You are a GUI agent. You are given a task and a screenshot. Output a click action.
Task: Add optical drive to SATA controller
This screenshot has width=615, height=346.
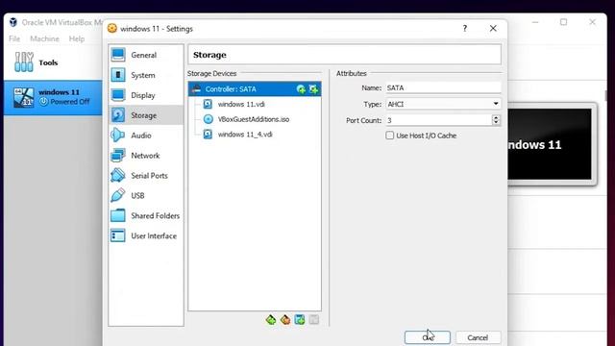301,89
